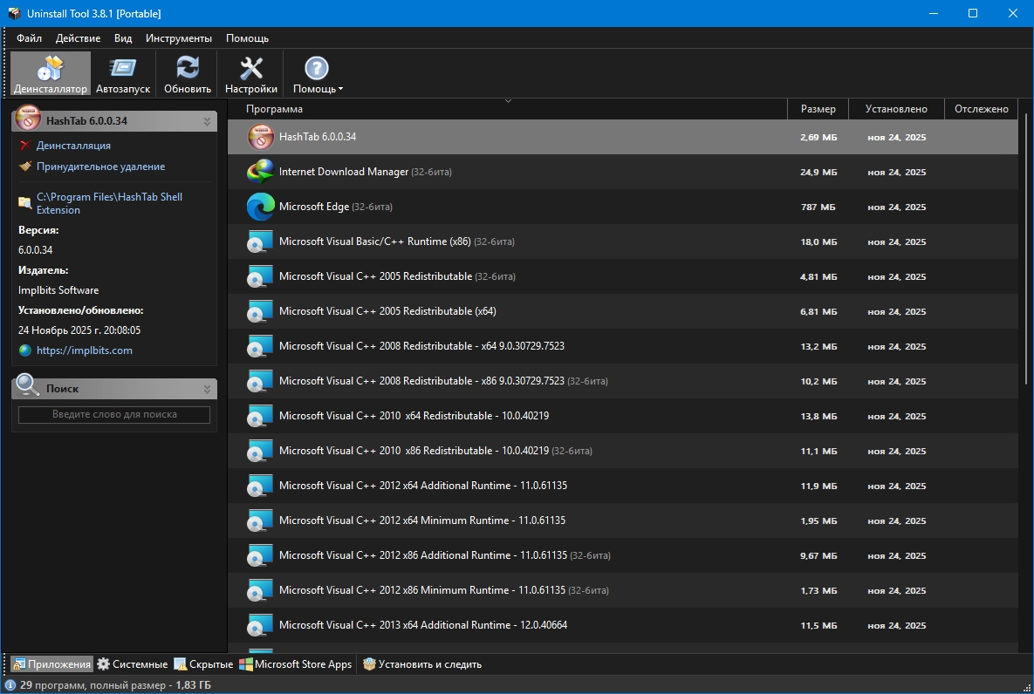Collapse the Поиск search panel
The width and height of the screenshot is (1034, 694).
click(x=207, y=389)
